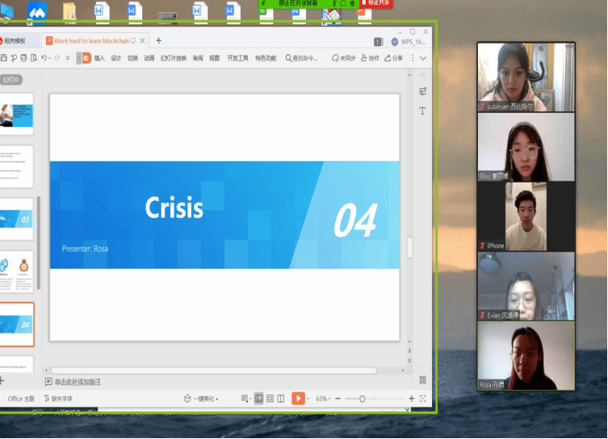Open the 插入 menu tab
This screenshot has width=608, height=439.
(99, 58)
